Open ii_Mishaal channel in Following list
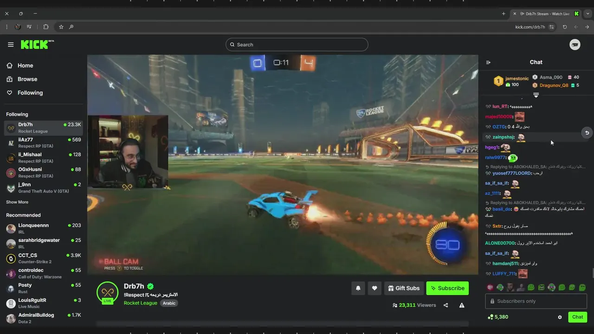594x334 pixels. [44, 158]
